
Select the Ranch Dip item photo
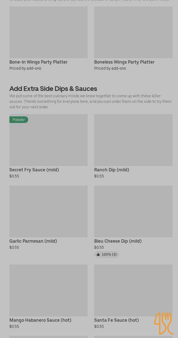[x=133, y=140]
